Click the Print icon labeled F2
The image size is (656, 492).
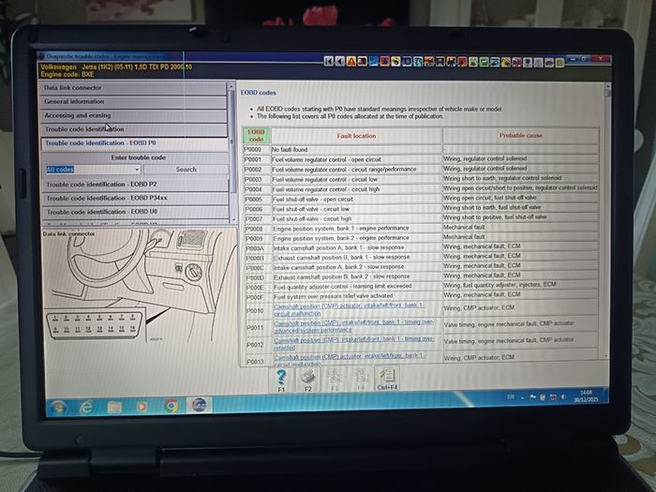tap(308, 380)
